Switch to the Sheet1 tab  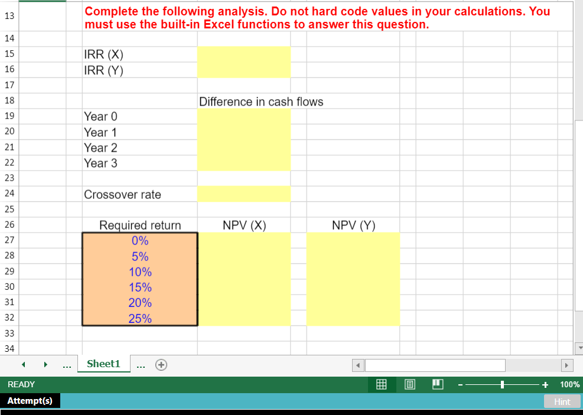click(104, 364)
